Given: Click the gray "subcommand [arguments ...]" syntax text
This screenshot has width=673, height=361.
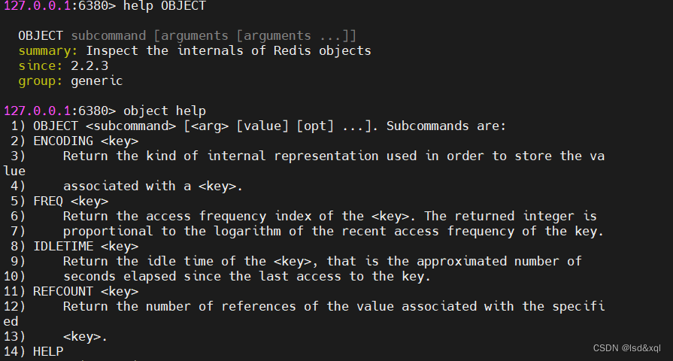Looking at the screenshot, I should click(x=214, y=36).
